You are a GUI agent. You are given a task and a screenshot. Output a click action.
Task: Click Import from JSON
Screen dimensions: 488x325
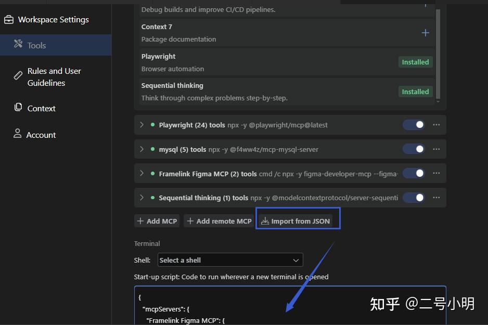click(296, 221)
